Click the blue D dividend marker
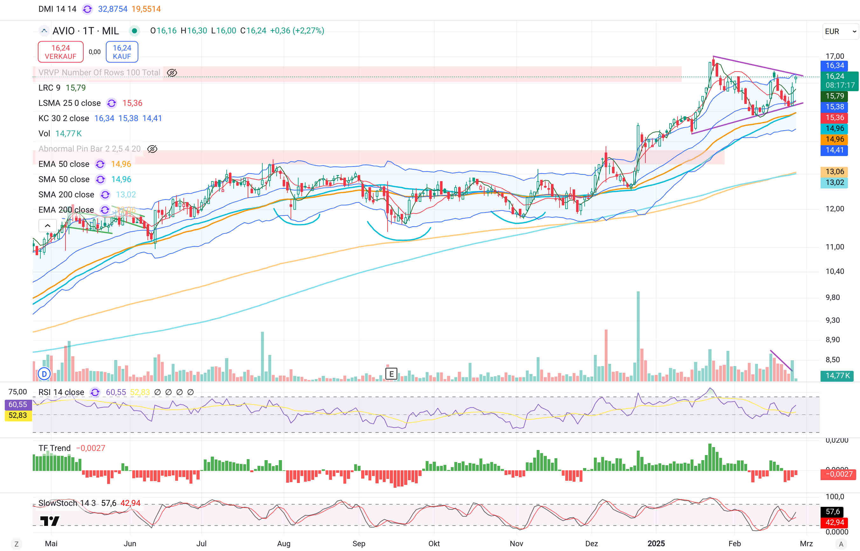The image size is (860, 551). coord(44,374)
